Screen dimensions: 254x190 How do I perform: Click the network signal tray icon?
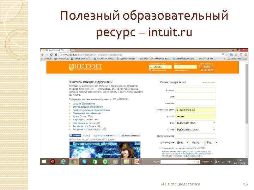[224, 161]
